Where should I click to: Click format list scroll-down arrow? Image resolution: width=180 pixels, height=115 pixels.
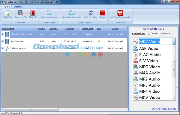174,99
